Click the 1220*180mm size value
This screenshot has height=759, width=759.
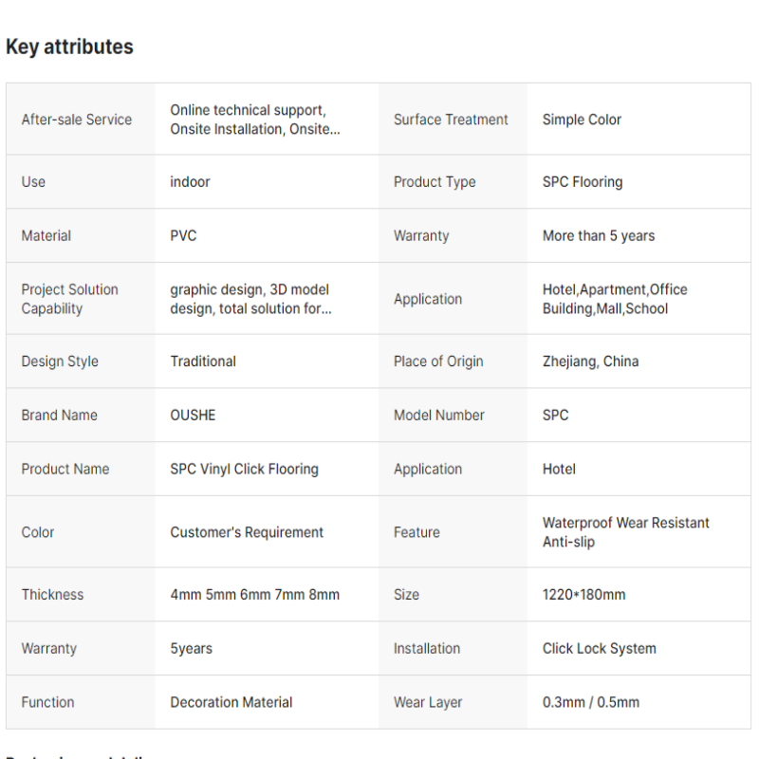tap(583, 595)
